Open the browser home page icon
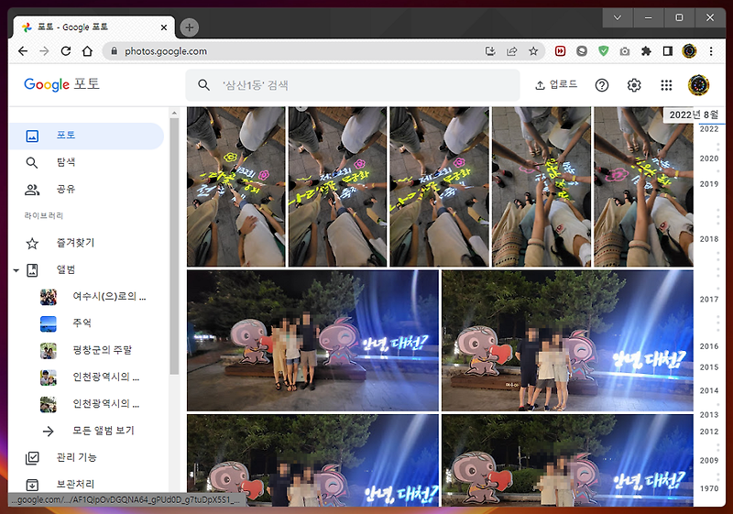Viewport: 733px width, 514px height. (x=87, y=51)
